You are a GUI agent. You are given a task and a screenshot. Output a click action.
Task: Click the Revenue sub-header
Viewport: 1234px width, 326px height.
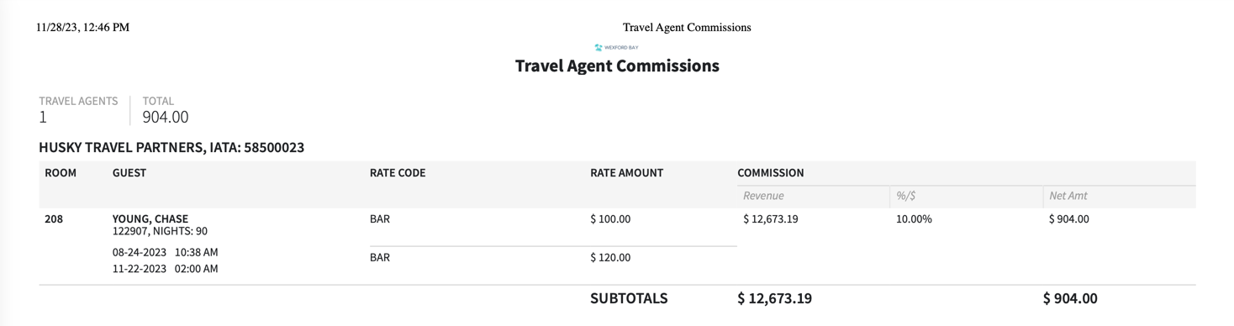coord(763,196)
